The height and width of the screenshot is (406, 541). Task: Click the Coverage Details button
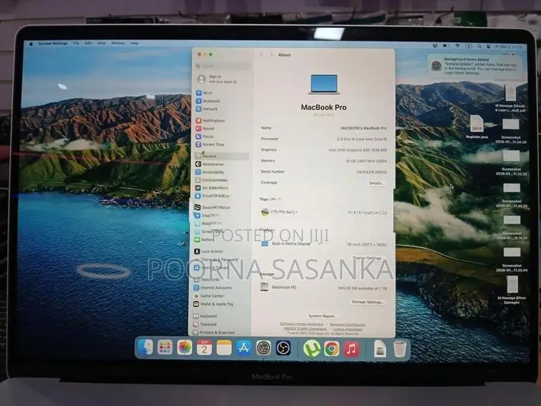pyautogui.click(x=376, y=183)
